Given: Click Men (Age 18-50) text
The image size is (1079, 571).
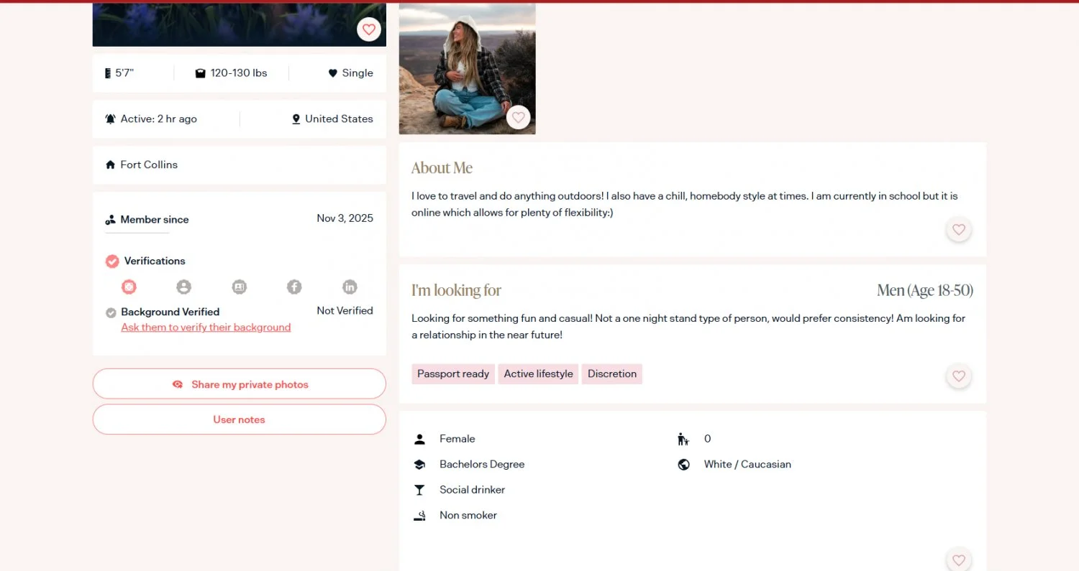Looking at the screenshot, I should [925, 290].
